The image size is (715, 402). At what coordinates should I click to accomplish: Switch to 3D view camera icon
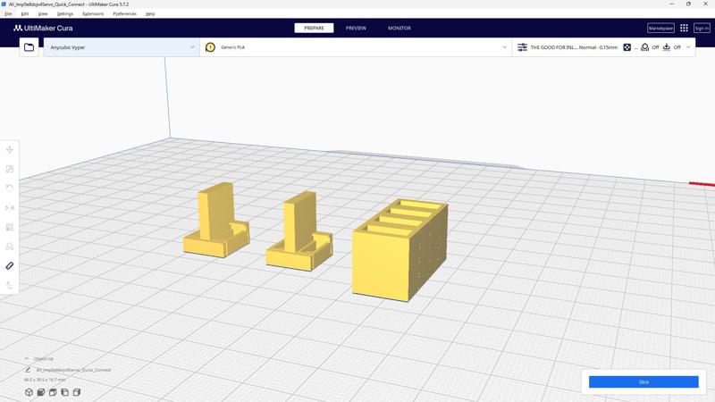29,392
